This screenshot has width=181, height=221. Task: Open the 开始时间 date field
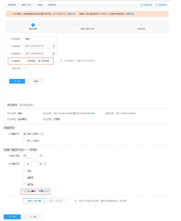(x=40, y=46)
